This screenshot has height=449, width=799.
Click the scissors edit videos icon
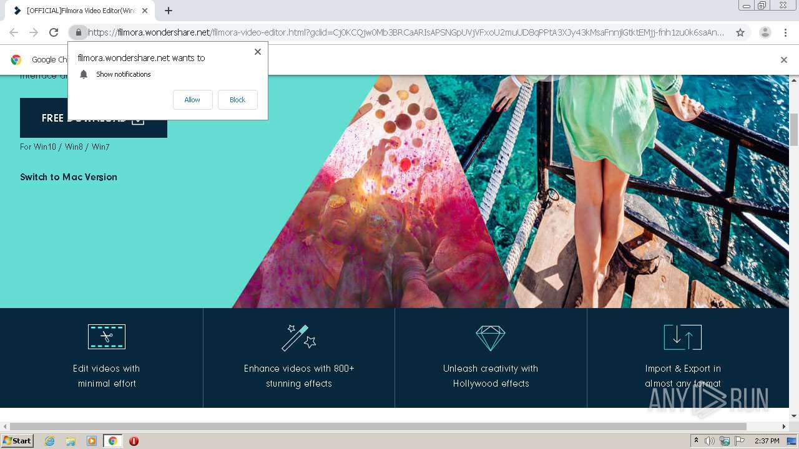point(107,337)
